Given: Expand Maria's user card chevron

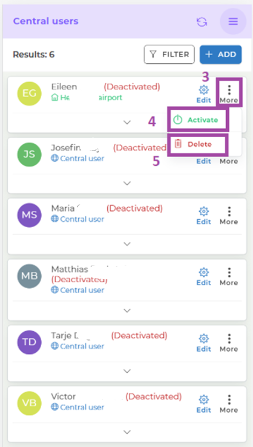Looking at the screenshot, I should [x=127, y=244].
